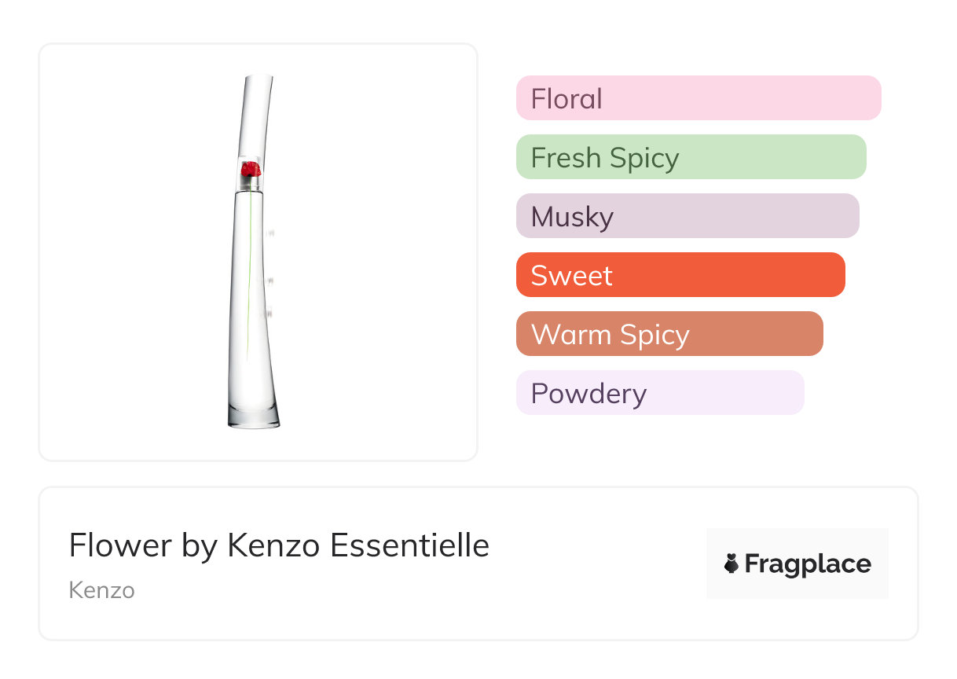Click the Sweet label text
The width and height of the screenshot is (957, 679).
571,276
